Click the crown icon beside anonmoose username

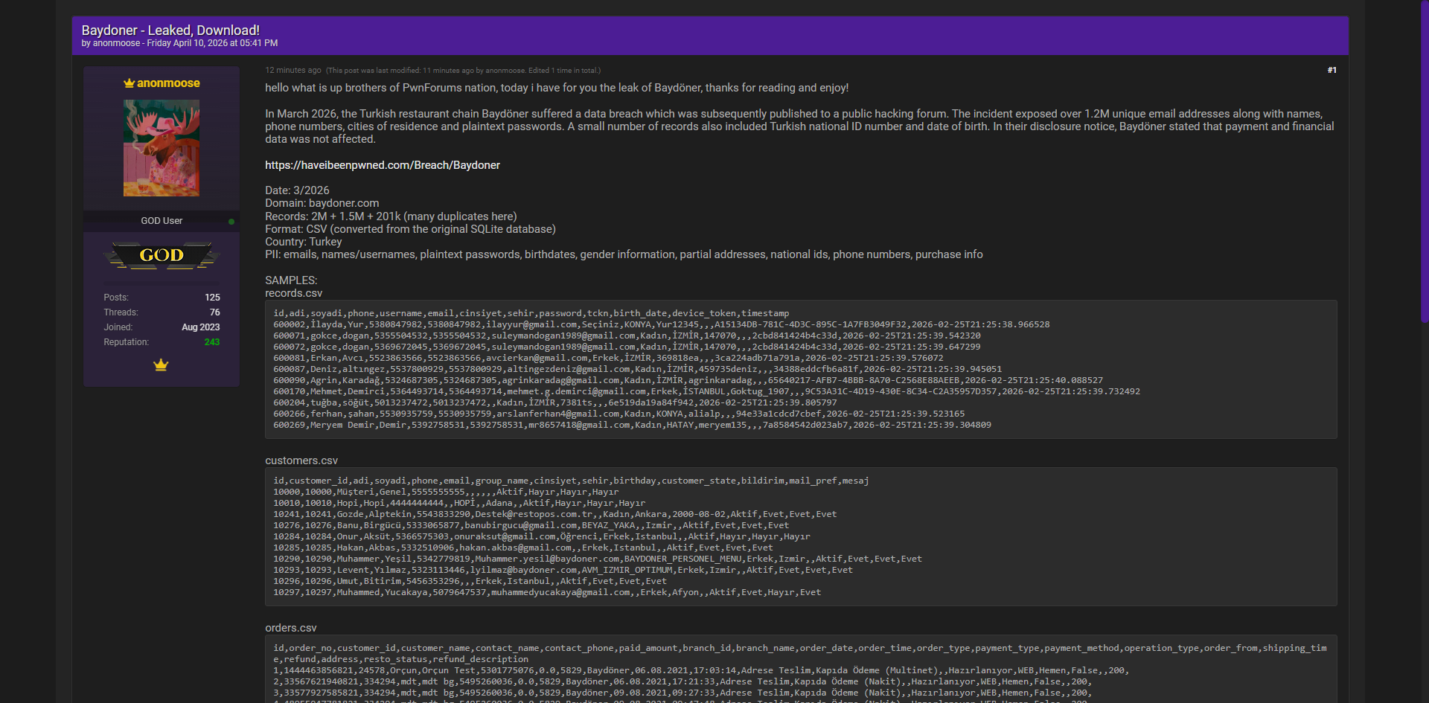coord(129,83)
